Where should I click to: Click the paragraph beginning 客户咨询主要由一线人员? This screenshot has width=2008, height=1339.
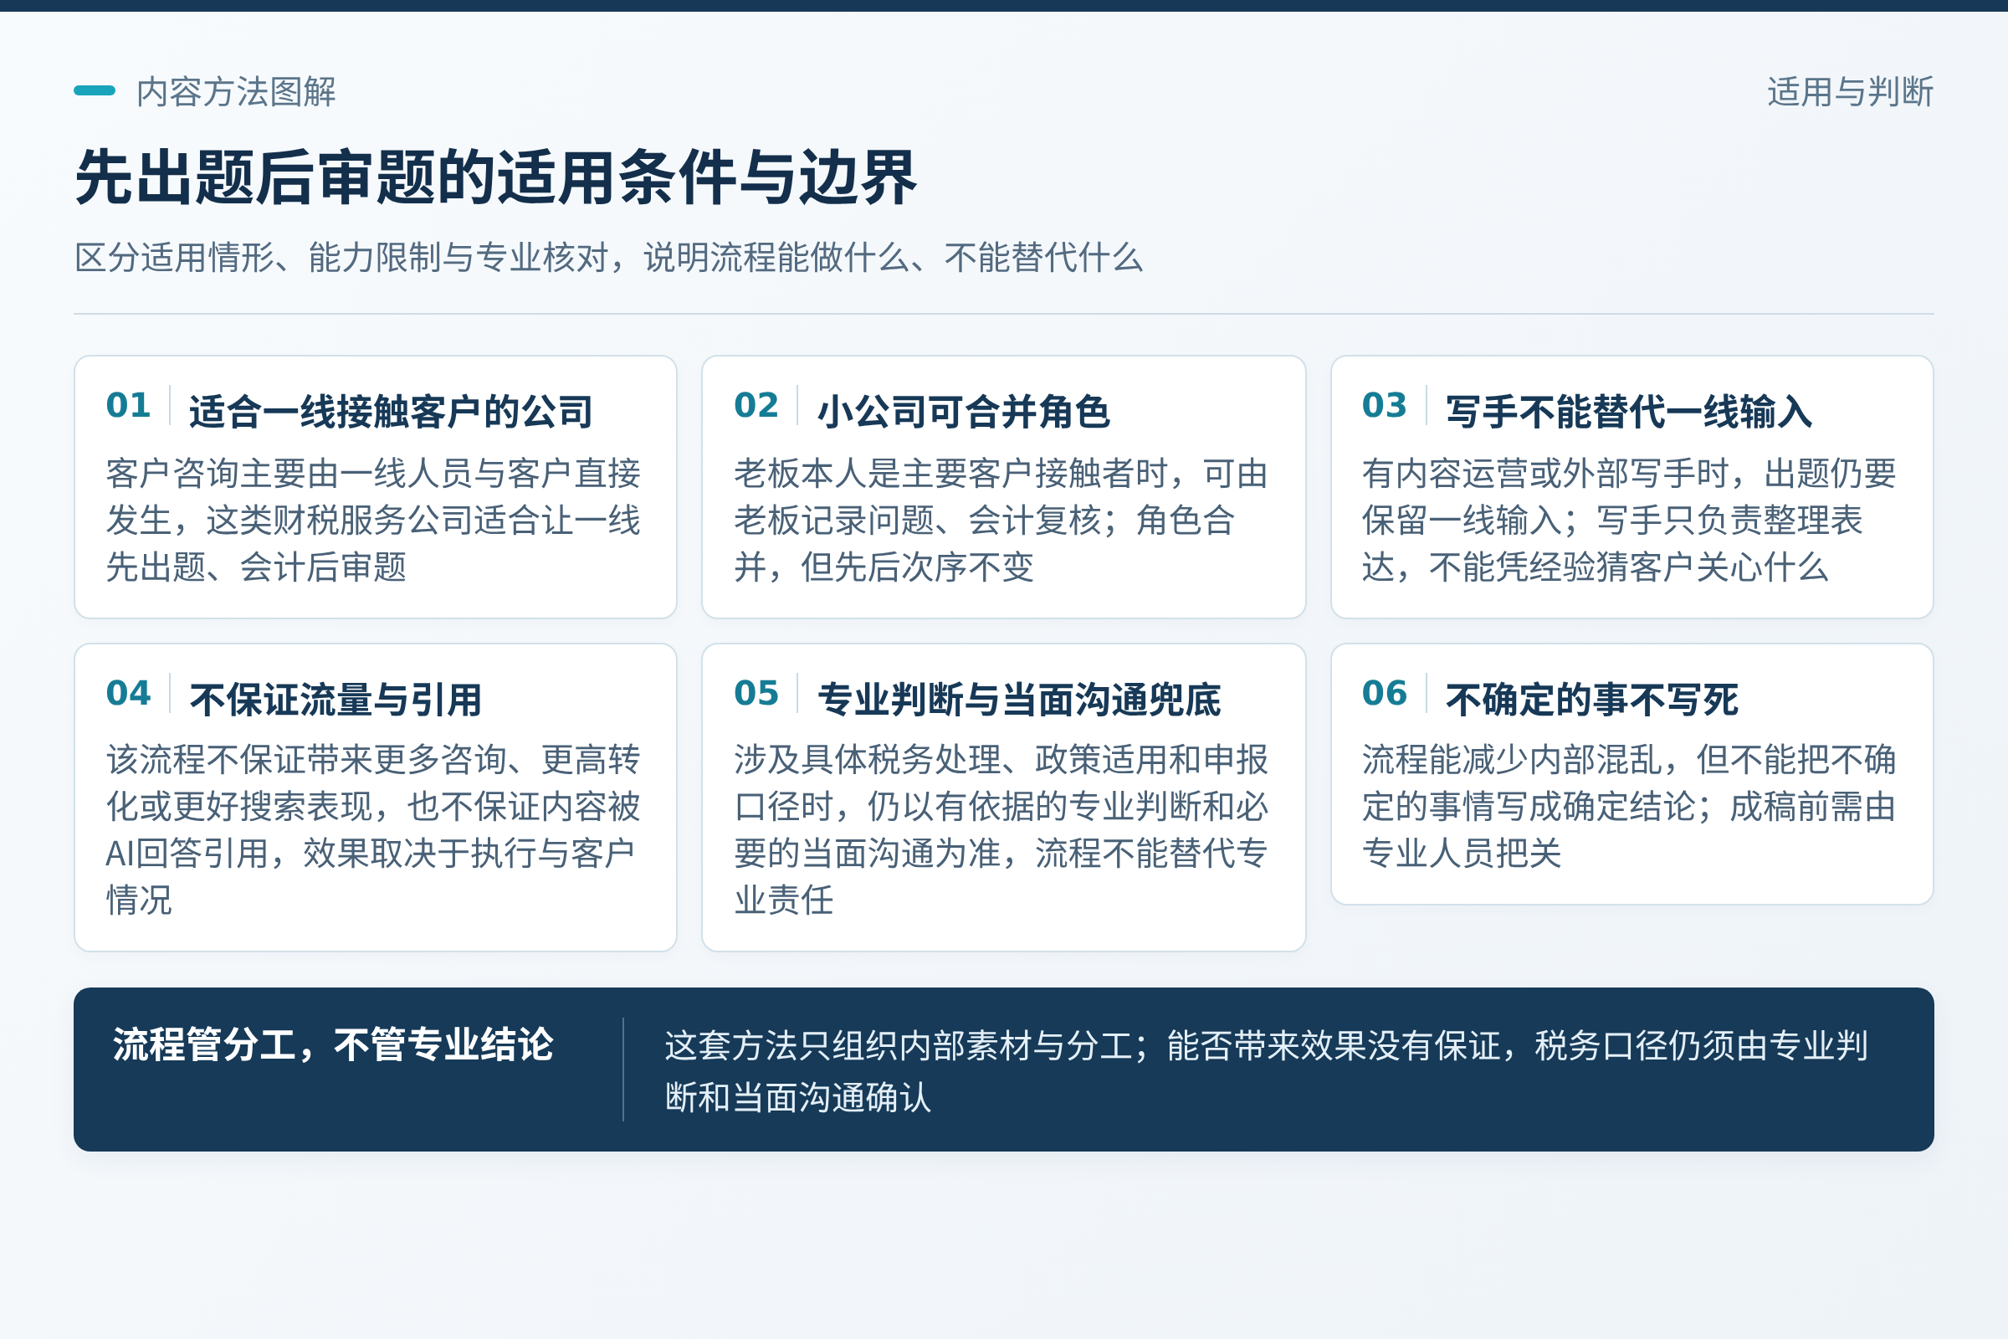[x=373, y=520]
